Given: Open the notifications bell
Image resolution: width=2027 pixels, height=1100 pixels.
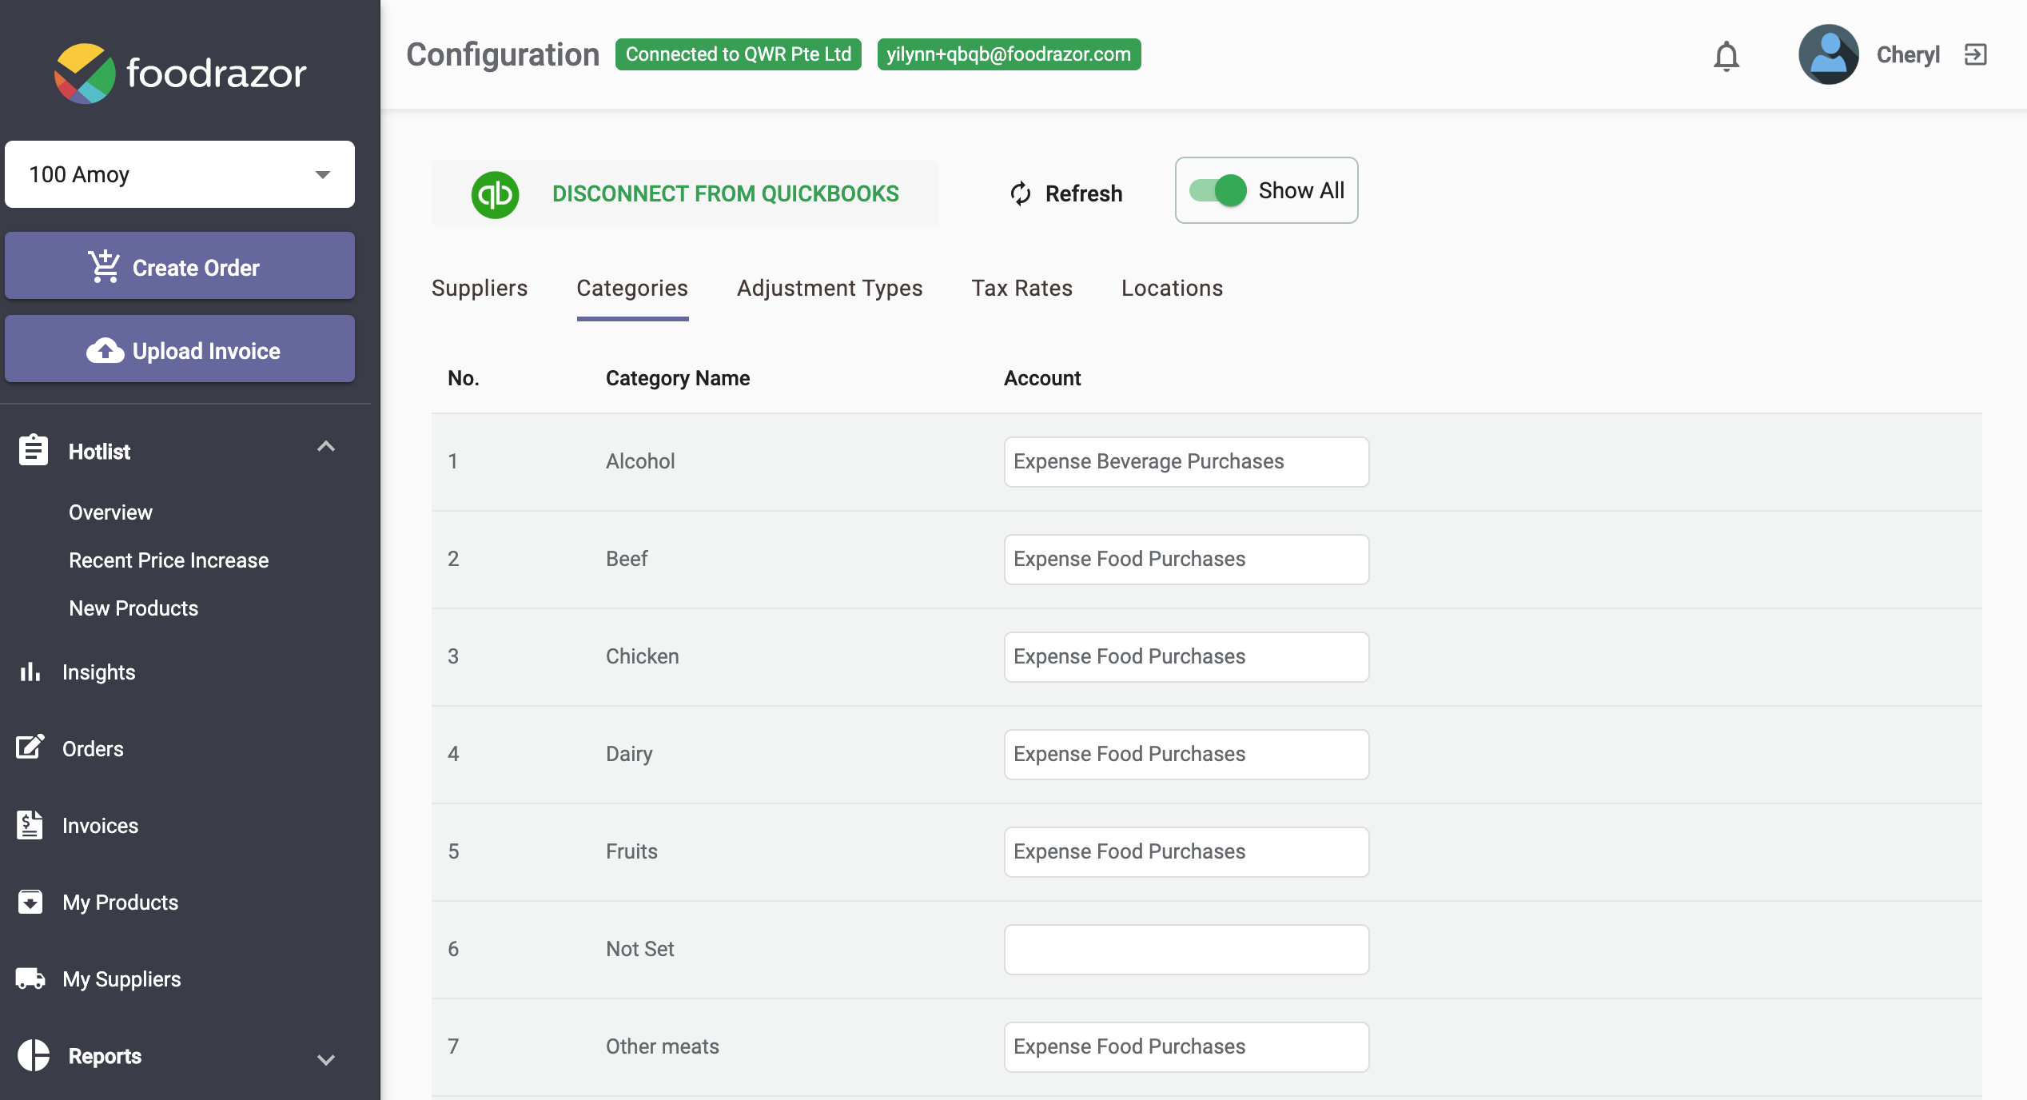Looking at the screenshot, I should (x=1726, y=56).
